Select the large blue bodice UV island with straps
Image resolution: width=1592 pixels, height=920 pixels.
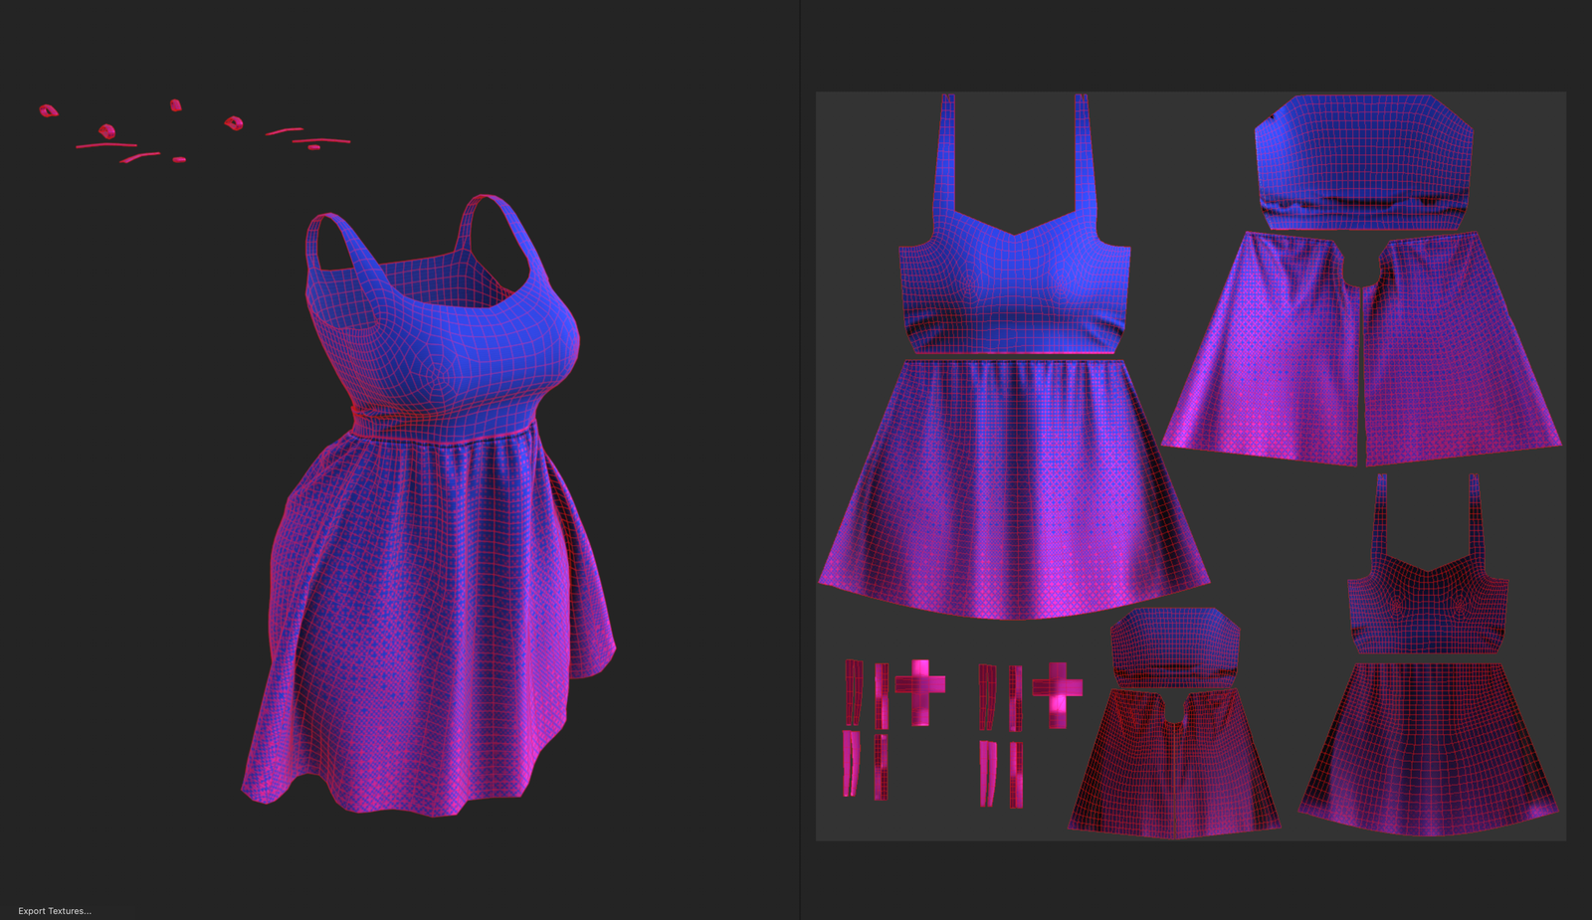pyautogui.click(x=1013, y=288)
